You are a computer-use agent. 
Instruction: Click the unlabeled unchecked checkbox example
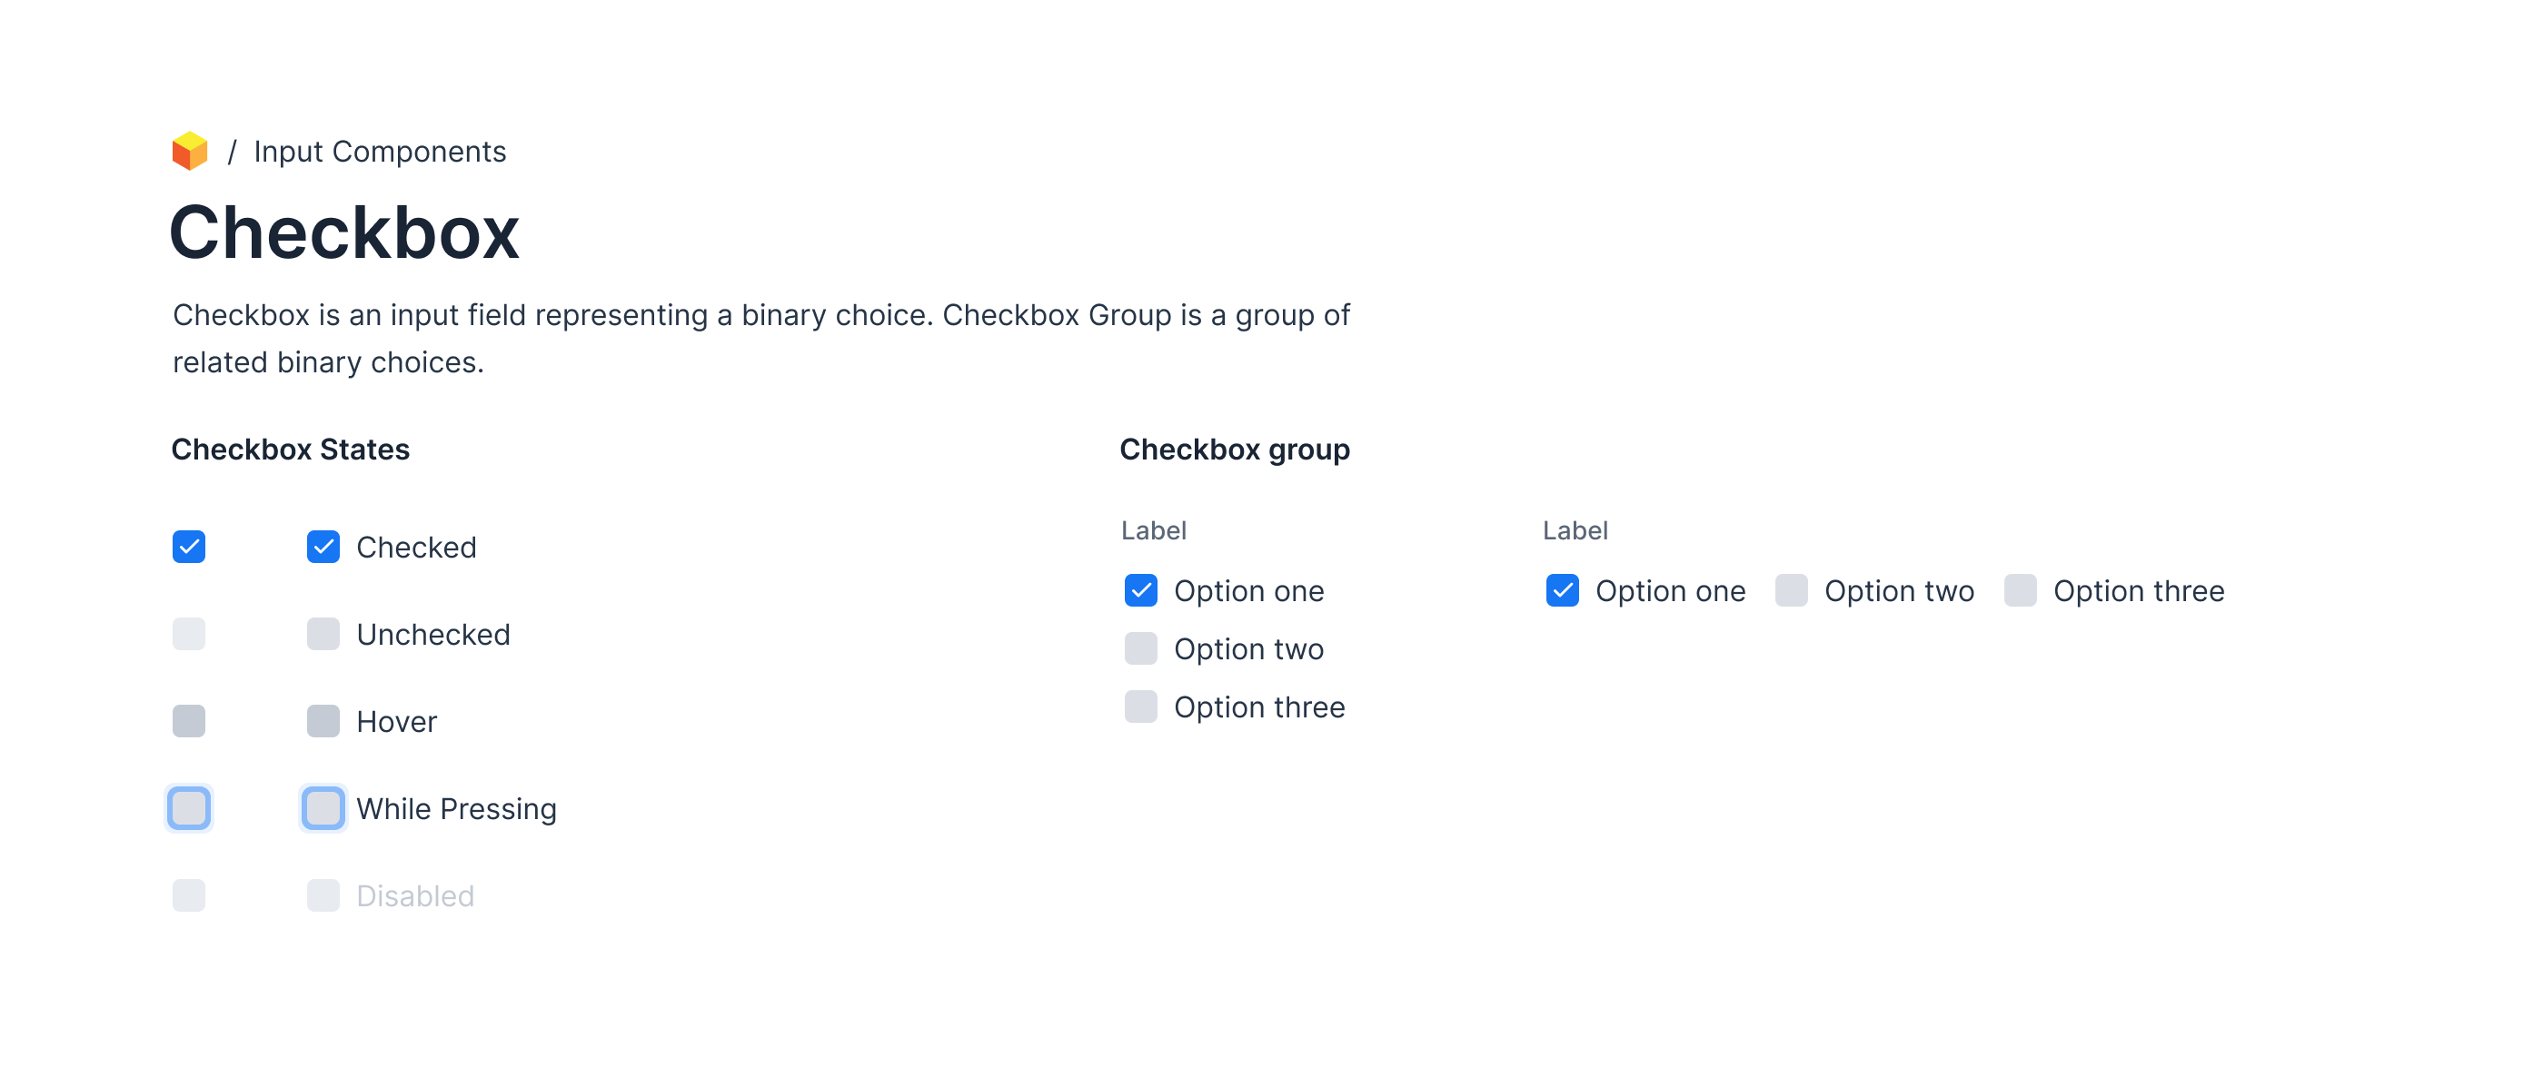(x=189, y=634)
